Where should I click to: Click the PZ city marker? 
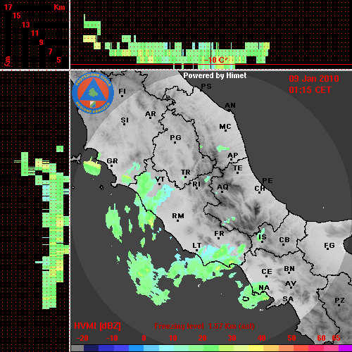(x=339, y=301)
